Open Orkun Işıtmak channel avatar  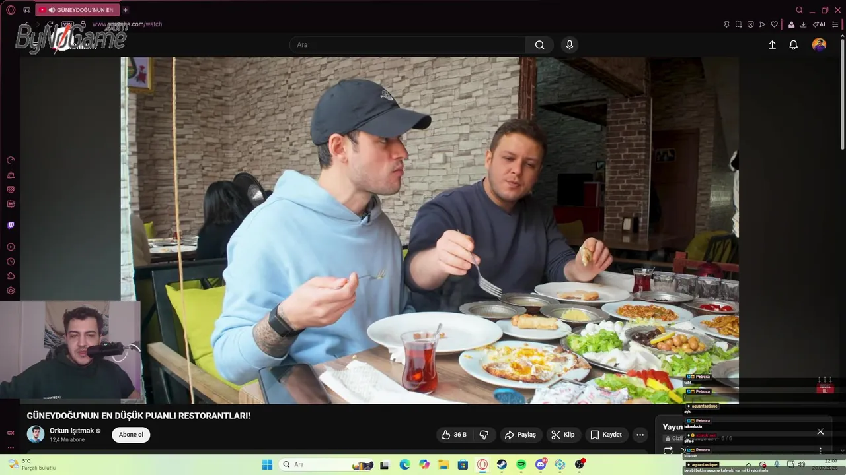click(36, 434)
